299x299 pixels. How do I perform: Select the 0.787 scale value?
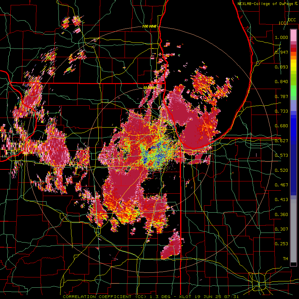tap(281, 96)
